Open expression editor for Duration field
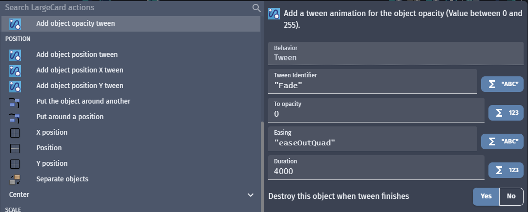Screen dimensions: 528x212 [506, 170]
